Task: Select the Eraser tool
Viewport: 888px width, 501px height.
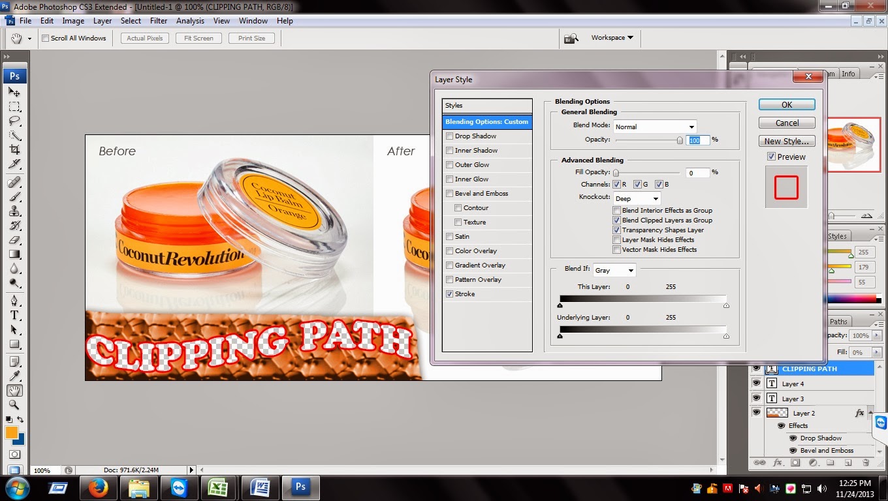Action: pyautogui.click(x=14, y=239)
